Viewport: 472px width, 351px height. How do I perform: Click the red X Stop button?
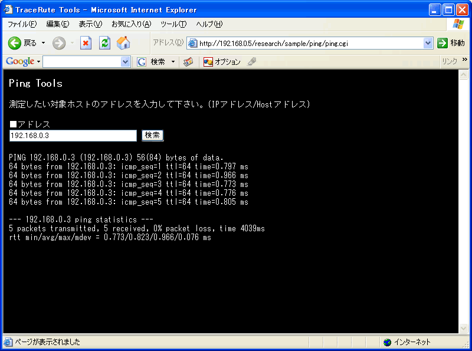tap(86, 43)
